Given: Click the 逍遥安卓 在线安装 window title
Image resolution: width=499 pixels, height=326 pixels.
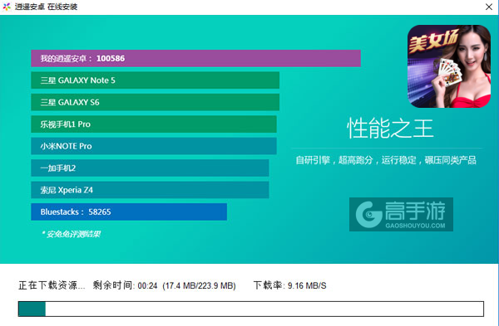Looking at the screenshot, I should pos(46,7).
